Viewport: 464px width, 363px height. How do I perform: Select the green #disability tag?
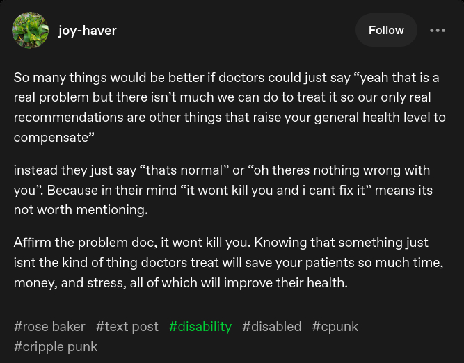(x=200, y=326)
